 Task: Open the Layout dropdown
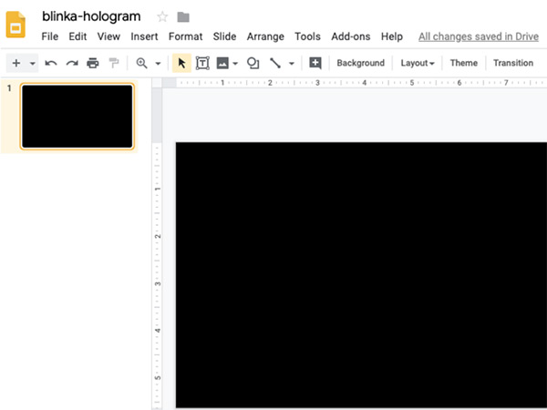418,63
